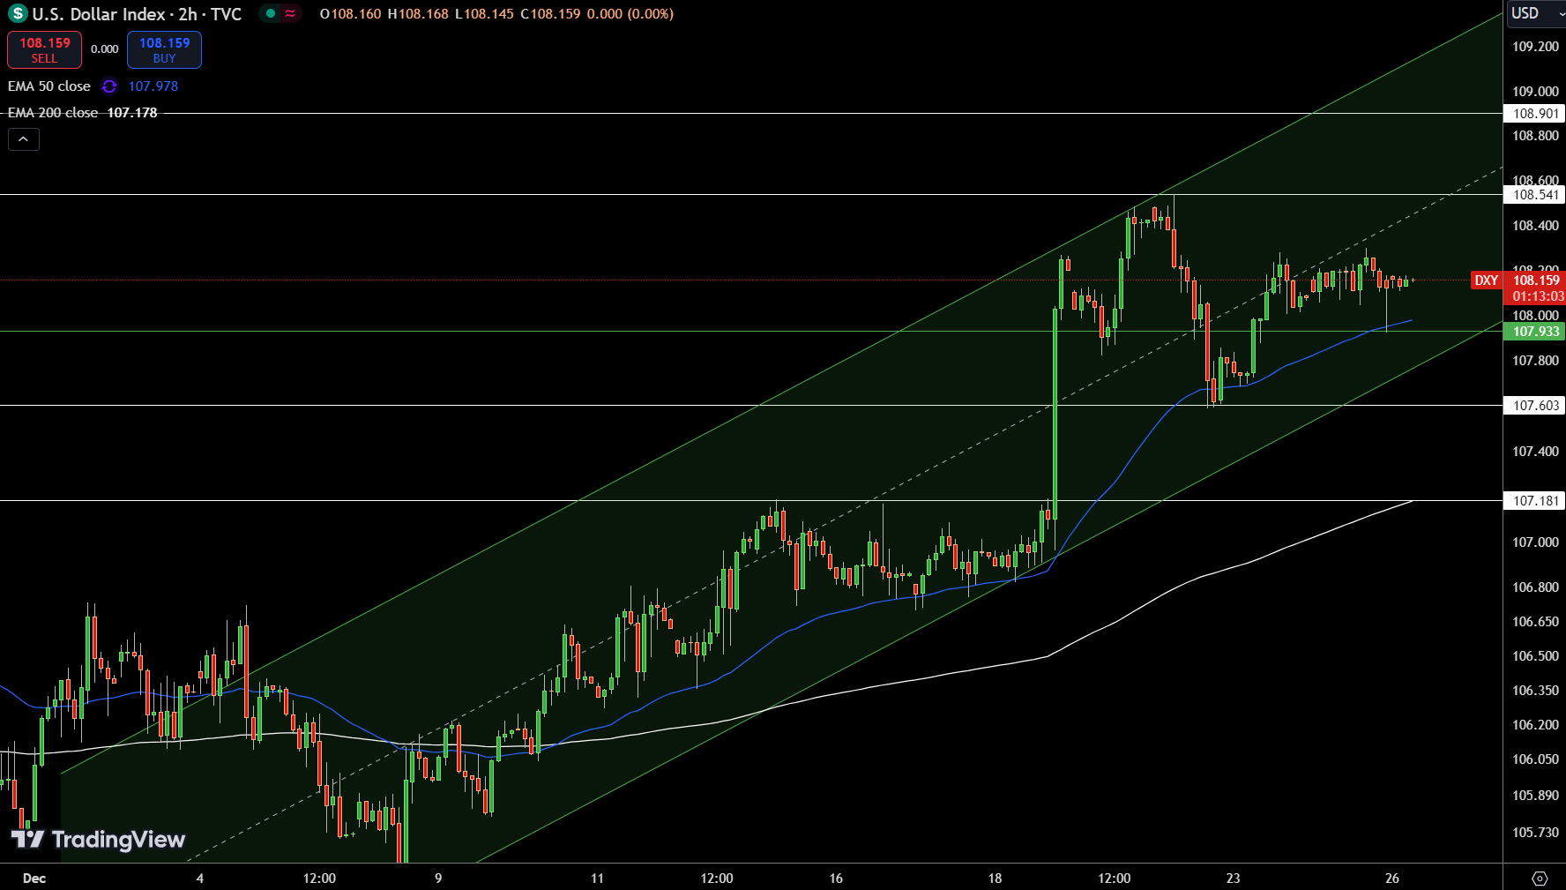Select the EMA 200 close indicator label
This screenshot has width=1566, height=890.
(x=53, y=113)
